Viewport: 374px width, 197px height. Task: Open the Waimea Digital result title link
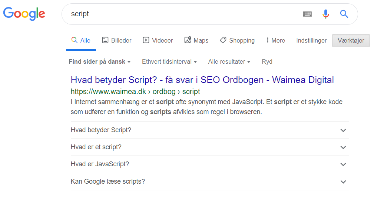coord(202,80)
